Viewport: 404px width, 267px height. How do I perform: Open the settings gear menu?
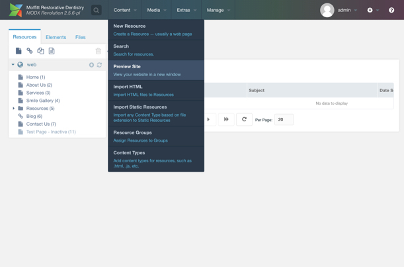370,10
